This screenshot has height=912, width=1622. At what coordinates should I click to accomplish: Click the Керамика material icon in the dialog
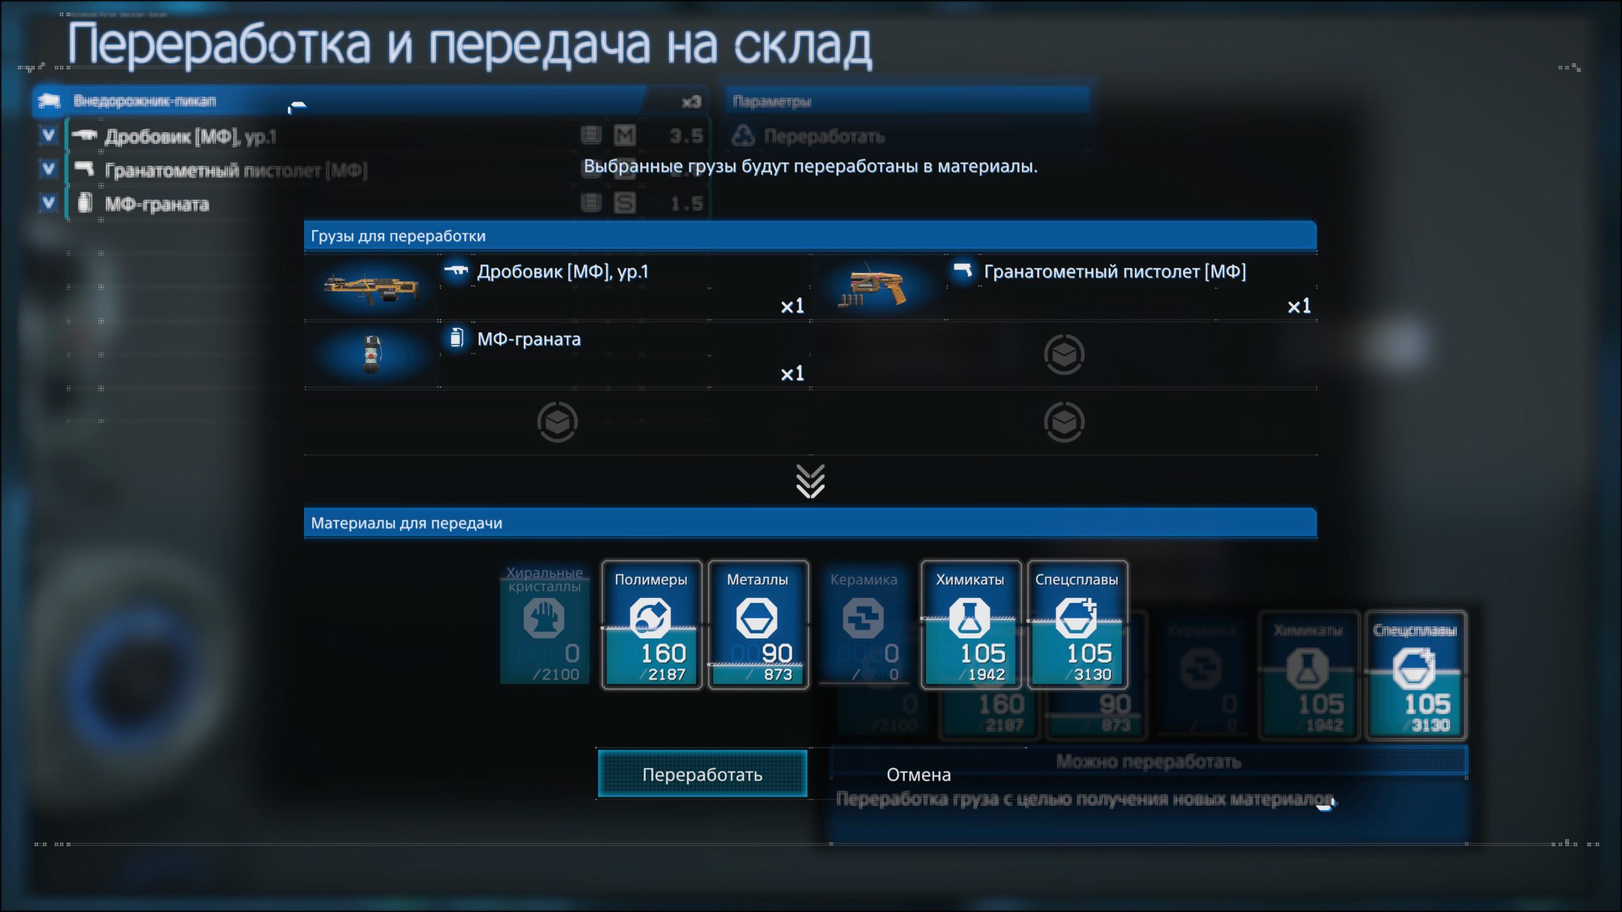(864, 618)
